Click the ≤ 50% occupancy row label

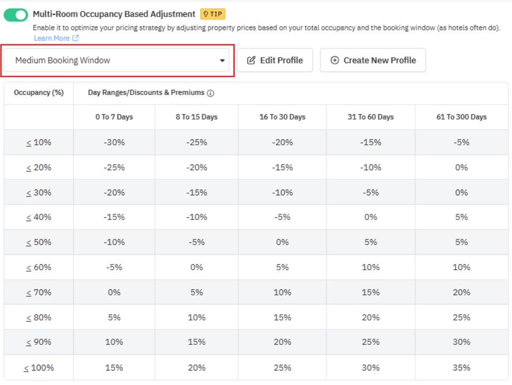[x=38, y=242]
